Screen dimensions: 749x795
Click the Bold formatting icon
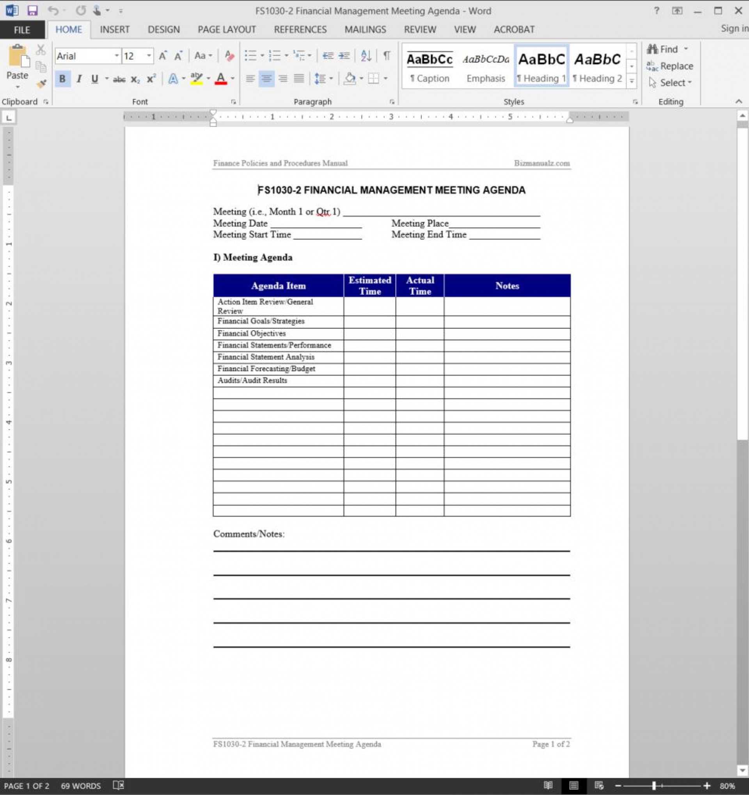pyautogui.click(x=61, y=78)
